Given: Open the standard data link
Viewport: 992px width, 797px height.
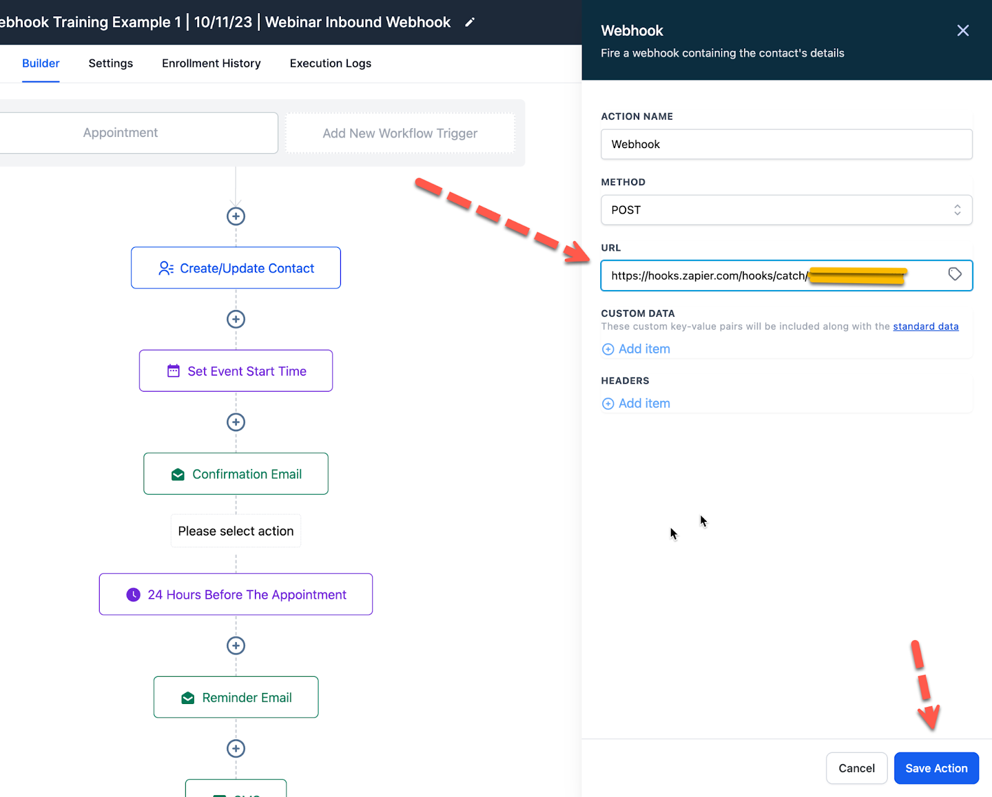Looking at the screenshot, I should 926,327.
